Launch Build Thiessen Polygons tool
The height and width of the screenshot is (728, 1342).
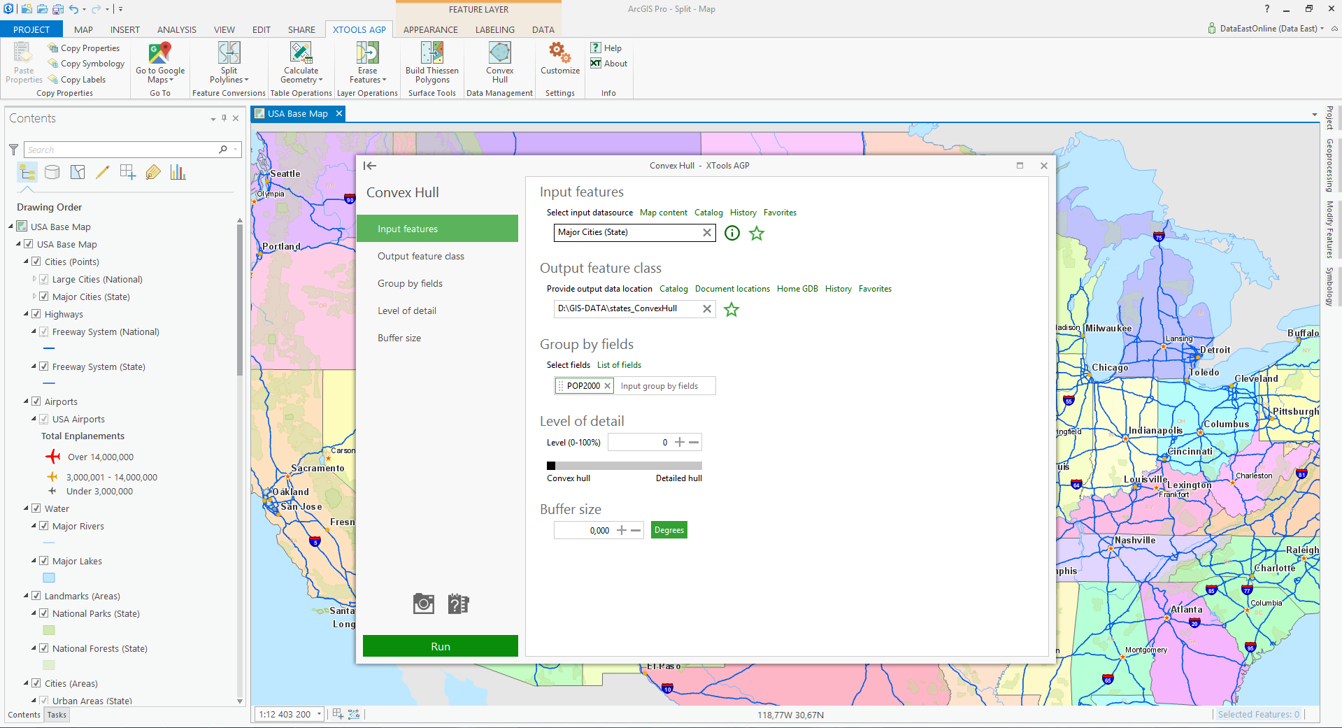(x=432, y=63)
